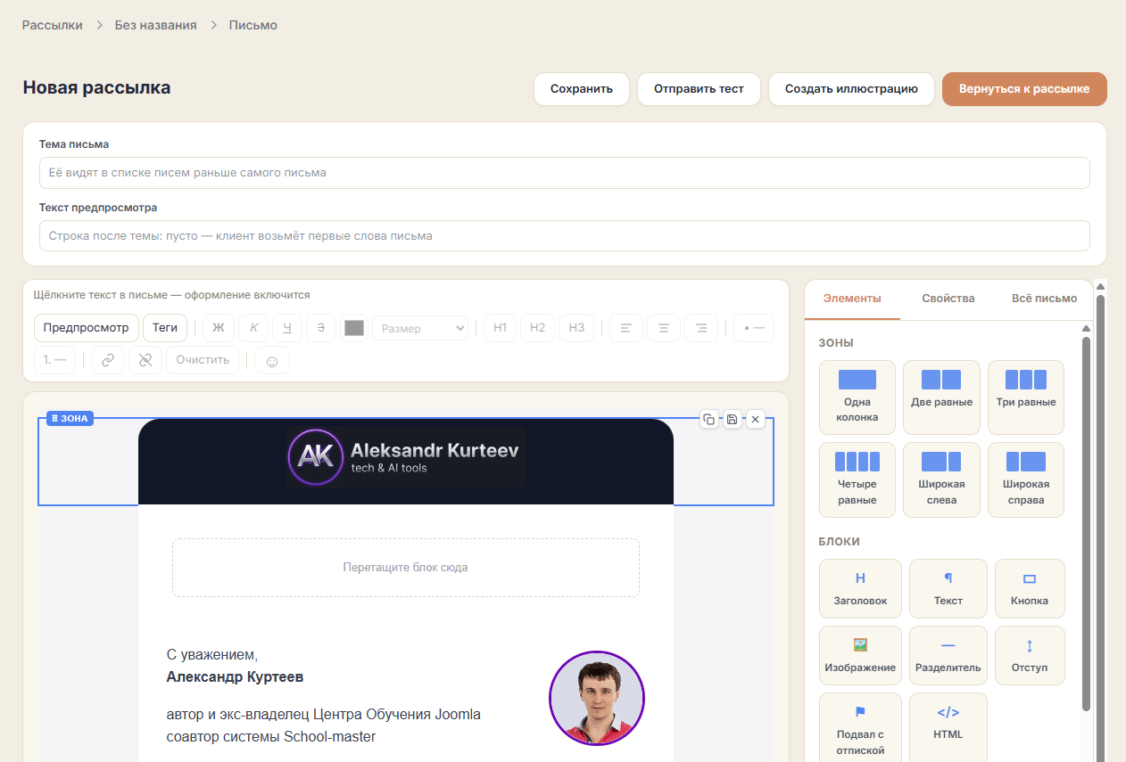
Task: Switch to the Свойства tab
Action: click(x=948, y=299)
